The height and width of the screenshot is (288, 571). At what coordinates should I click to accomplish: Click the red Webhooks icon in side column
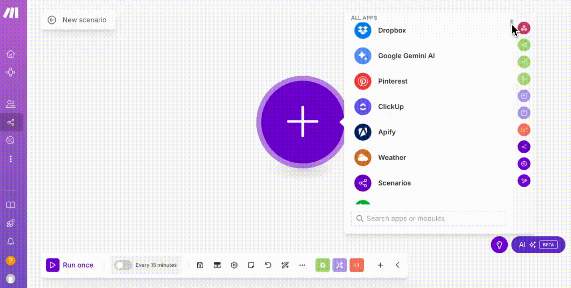tap(524, 28)
